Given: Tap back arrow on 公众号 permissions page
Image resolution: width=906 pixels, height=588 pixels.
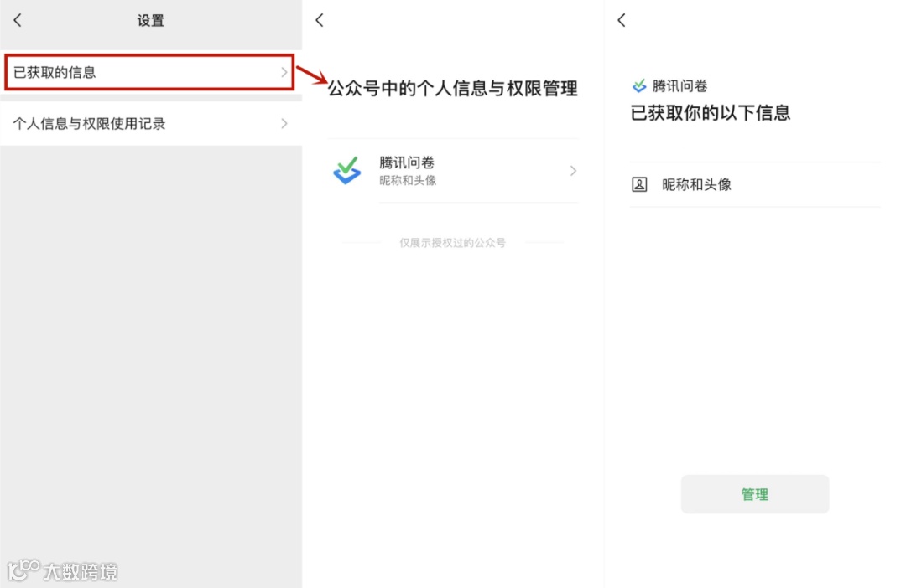Looking at the screenshot, I should (x=320, y=21).
